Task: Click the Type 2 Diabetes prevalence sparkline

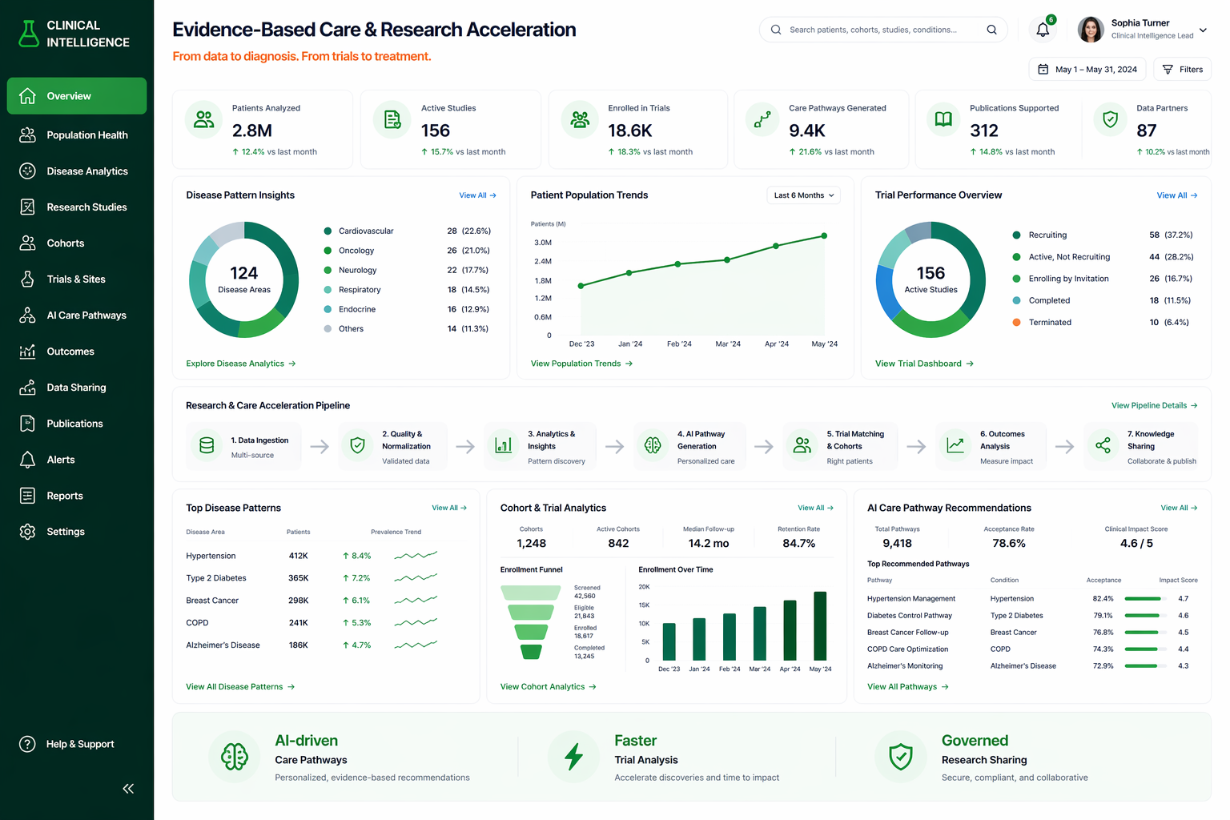Action: coord(416,578)
